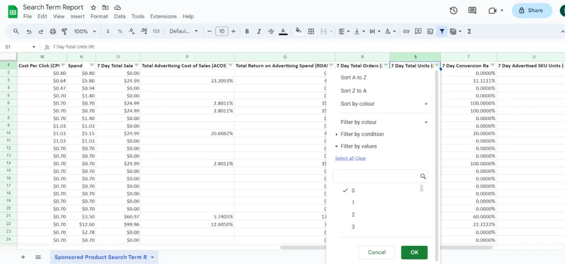Confirm the filter with OK
The height and width of the screenshot is (264, 565).
click(x=414, y=252)
